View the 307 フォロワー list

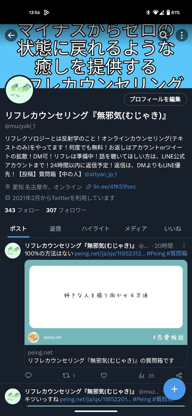66,210
